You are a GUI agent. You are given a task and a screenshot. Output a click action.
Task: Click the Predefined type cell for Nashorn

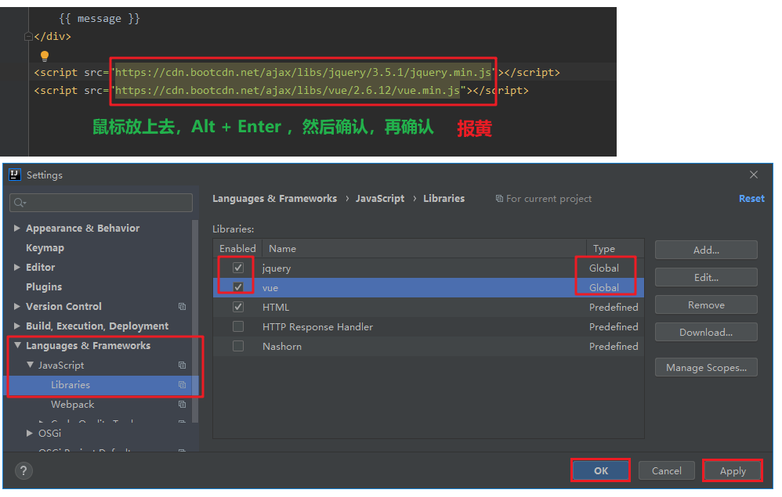tap(614, 346)
